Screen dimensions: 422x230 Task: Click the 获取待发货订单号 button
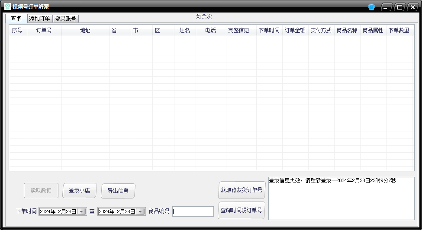point(242,190)
